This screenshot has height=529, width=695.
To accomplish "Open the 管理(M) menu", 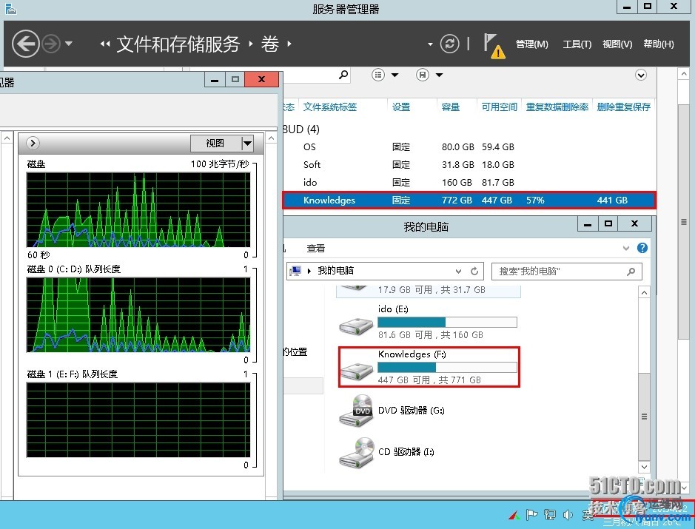I will pyautogui.click(x=532, y=44).
